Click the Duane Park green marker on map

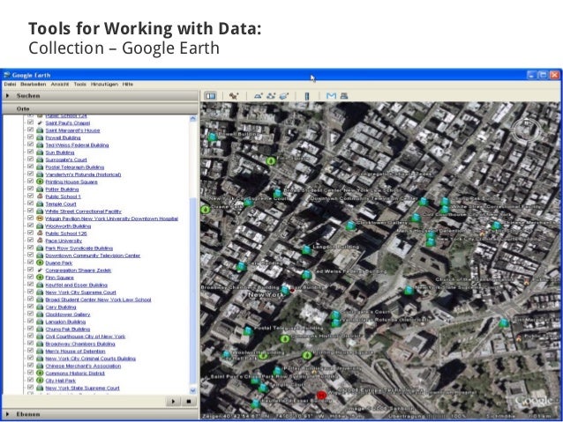tap(206, 210)
